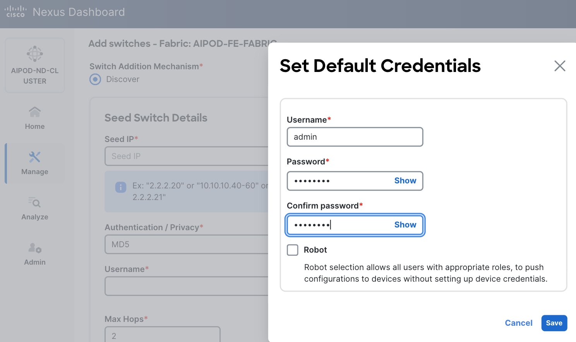Click the info icon beside Seed IP example

pyautogui.click(x=121, y=187)
